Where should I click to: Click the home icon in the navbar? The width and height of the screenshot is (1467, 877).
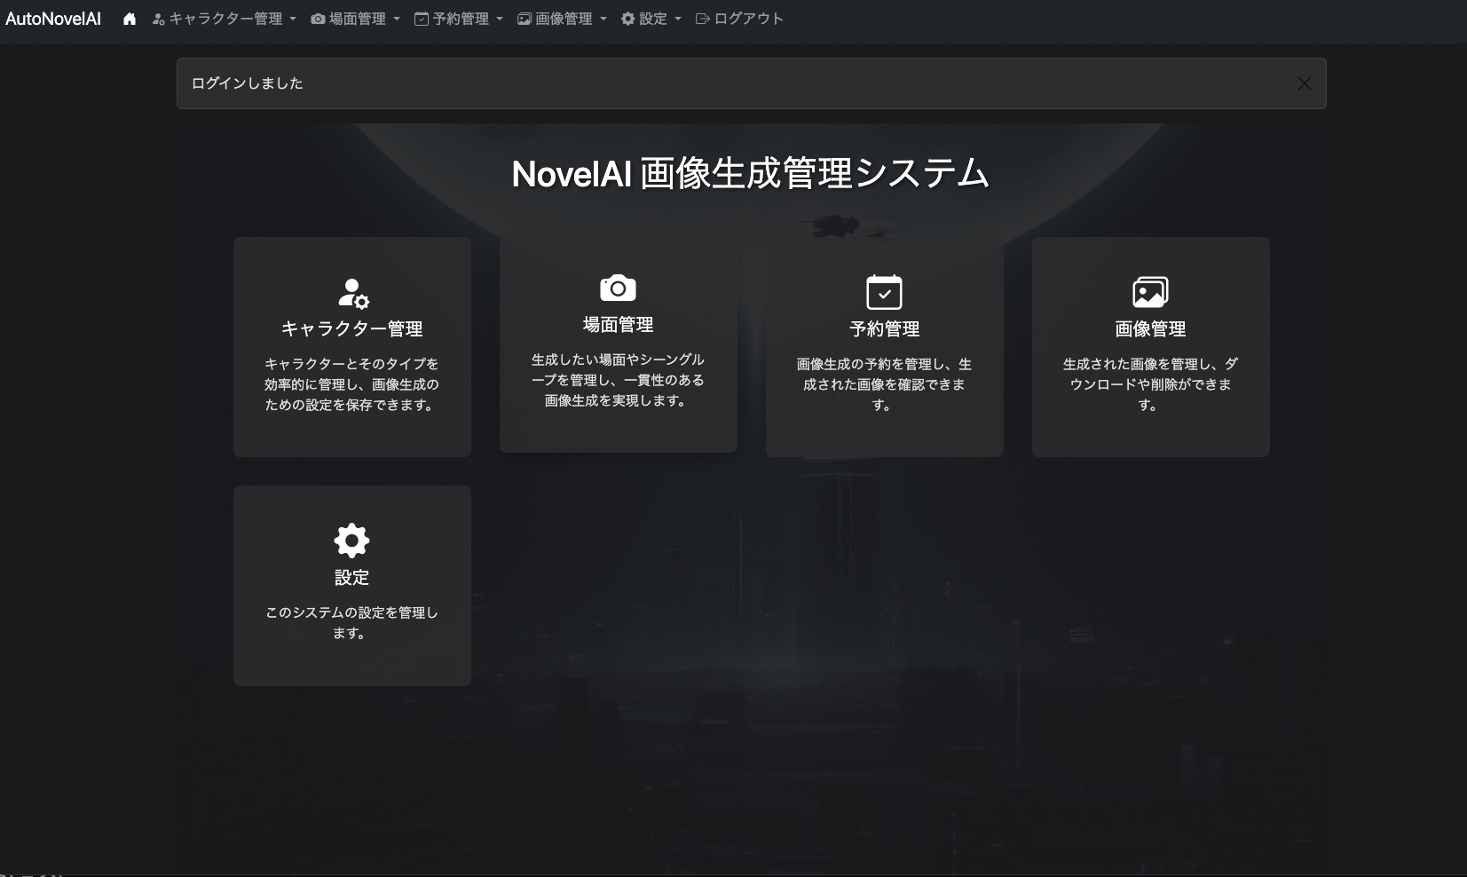click(x=130, y=18)
